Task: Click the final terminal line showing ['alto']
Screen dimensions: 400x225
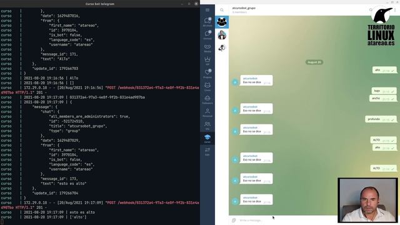Action: pyautogui.click(x=55, y=217)
